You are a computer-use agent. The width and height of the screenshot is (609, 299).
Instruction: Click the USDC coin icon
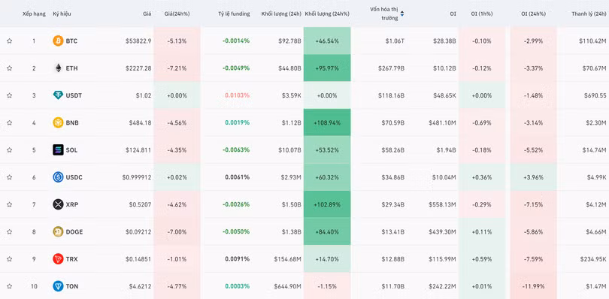point(58,177)
